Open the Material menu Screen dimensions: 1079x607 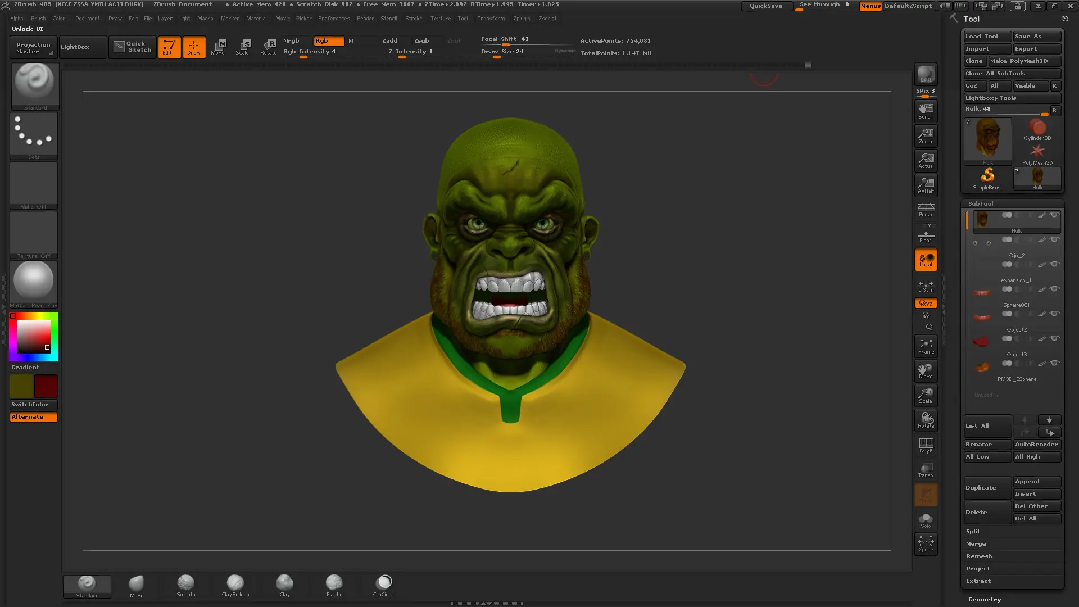click(x=256, y=19)
